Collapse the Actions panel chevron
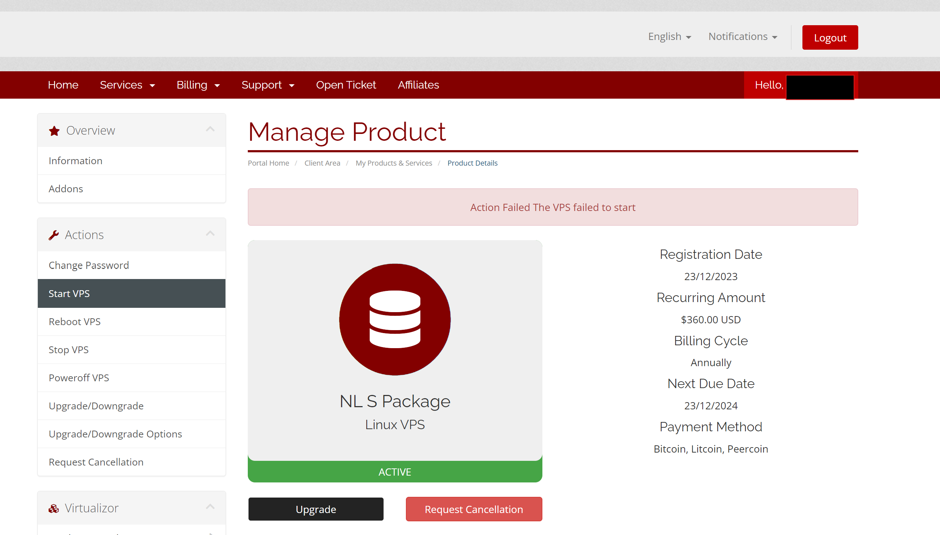This screenshot has width=940, height=535. 210,233
